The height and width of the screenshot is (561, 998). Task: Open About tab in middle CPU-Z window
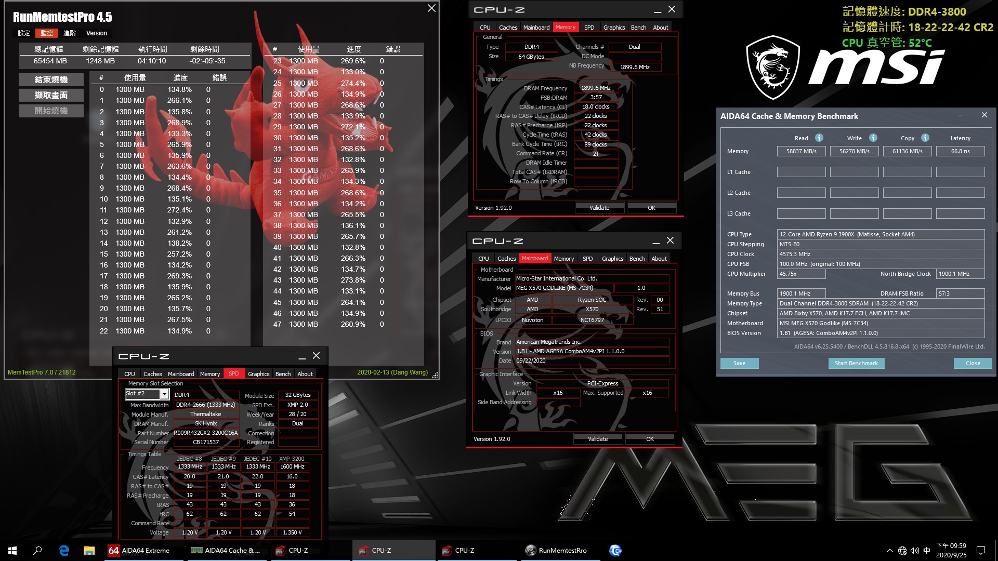659,259
